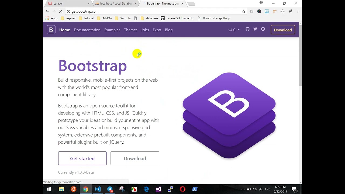This screenshot has height=194, width=345.
Task: Click the Bootstrap B logo in navbar
Action: click(x=51, y=30)
